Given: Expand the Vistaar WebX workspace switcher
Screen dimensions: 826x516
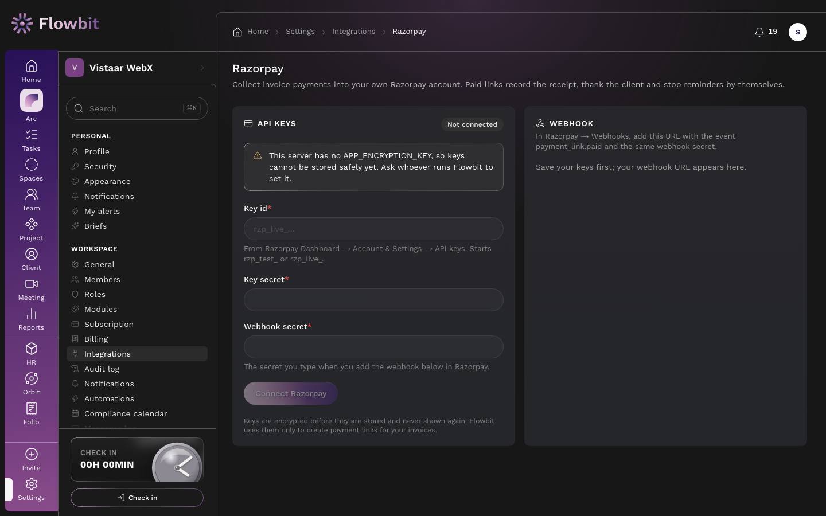Looking at the screenshot, I should click(137, 68).
